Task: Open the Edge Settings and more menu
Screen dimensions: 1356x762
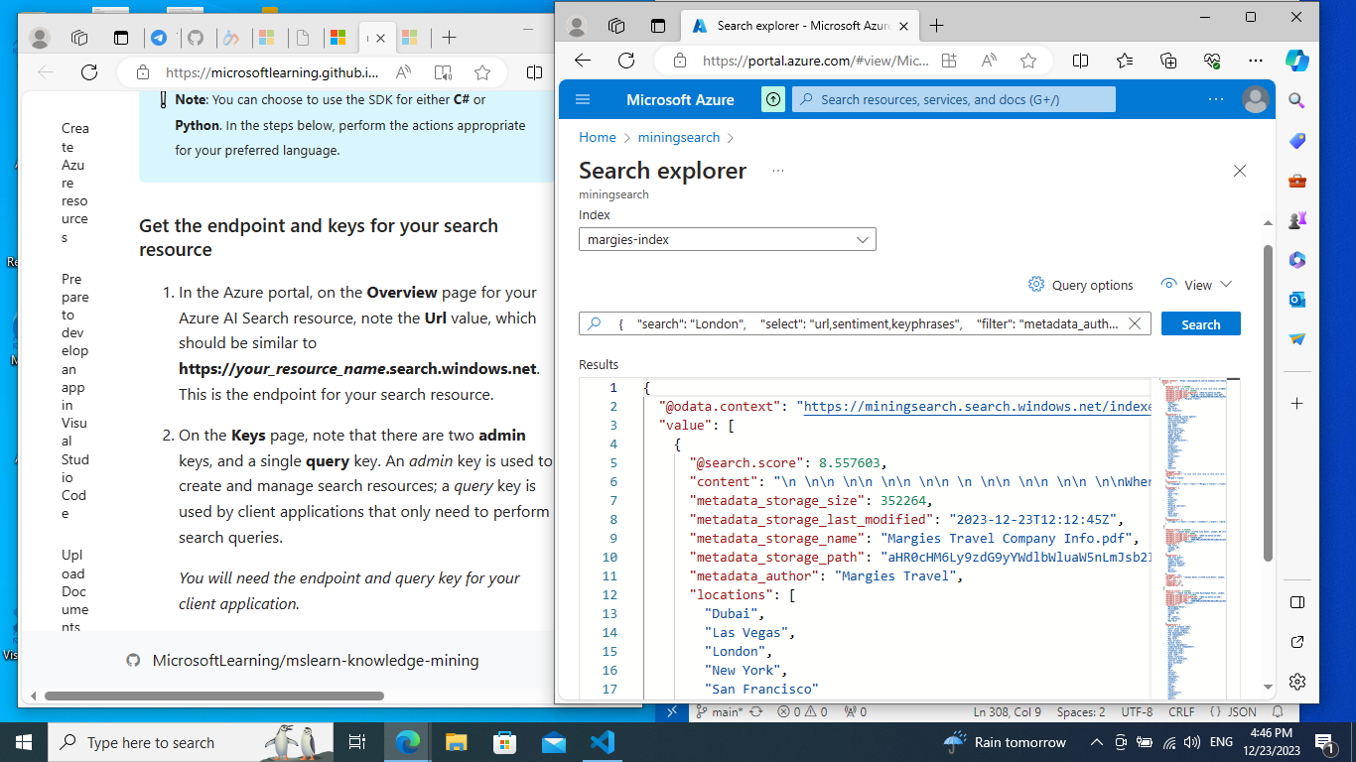Action: pos(1256,61)
